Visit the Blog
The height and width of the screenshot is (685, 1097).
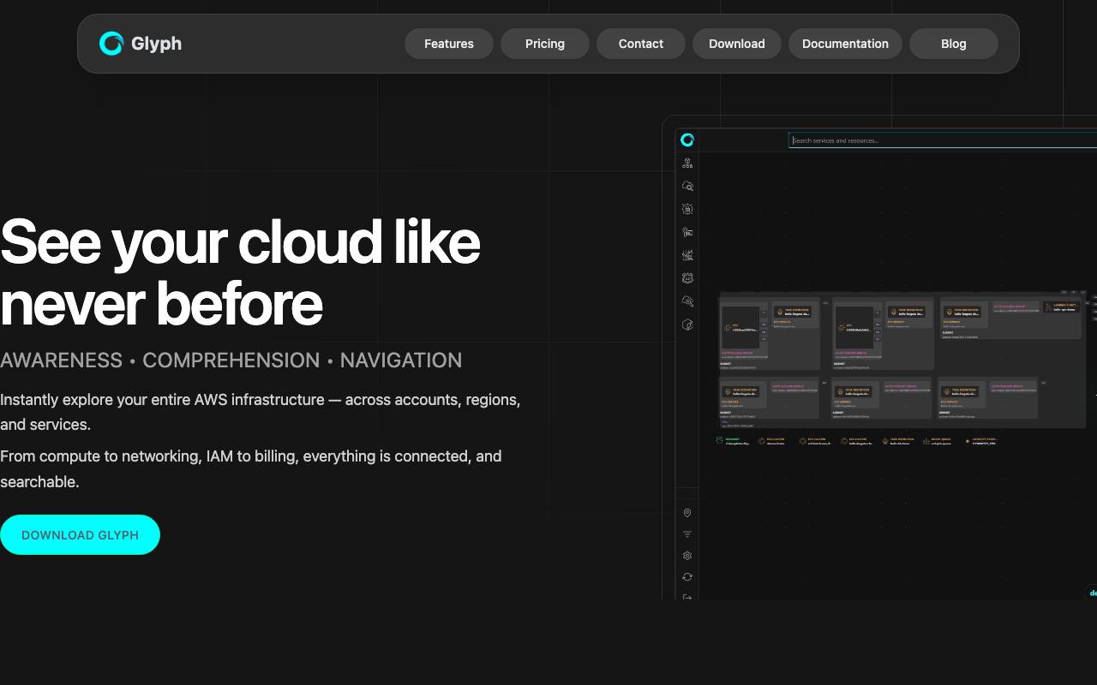954,44
